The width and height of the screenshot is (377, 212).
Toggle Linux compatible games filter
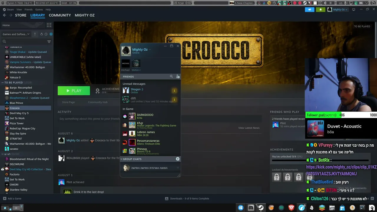click(42, 34)
